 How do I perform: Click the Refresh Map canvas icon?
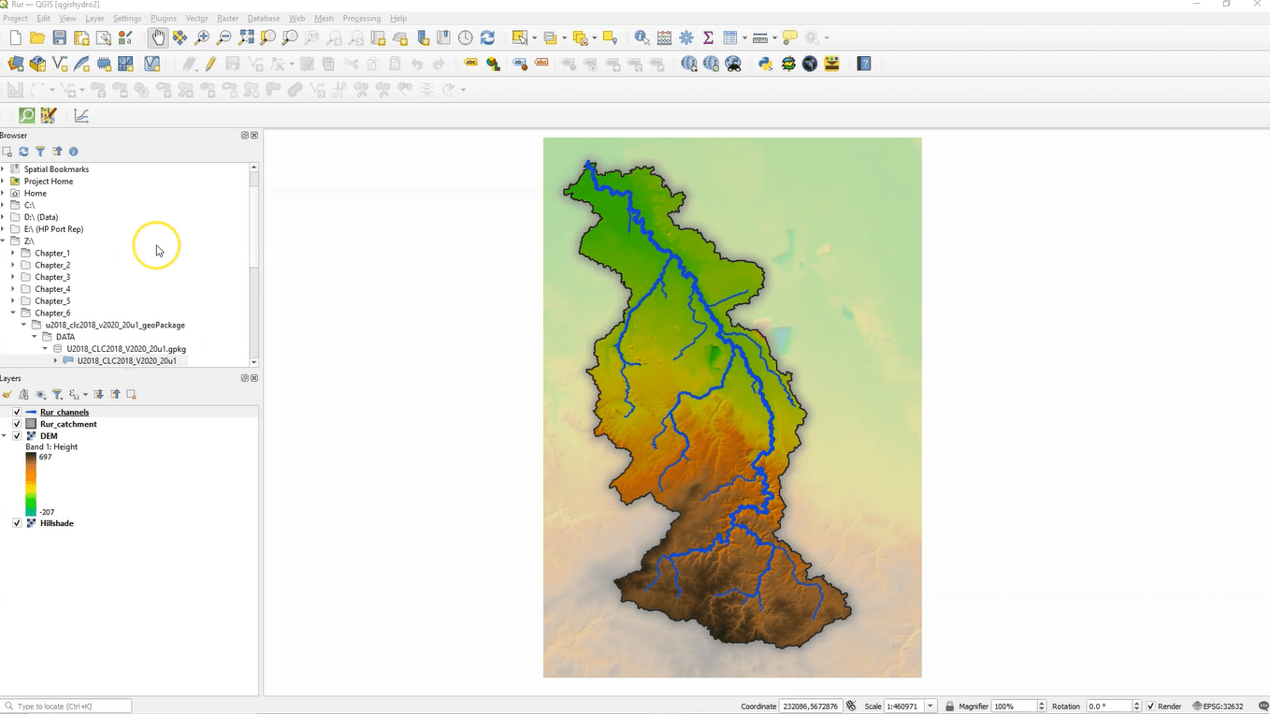[x=486, y=37]
